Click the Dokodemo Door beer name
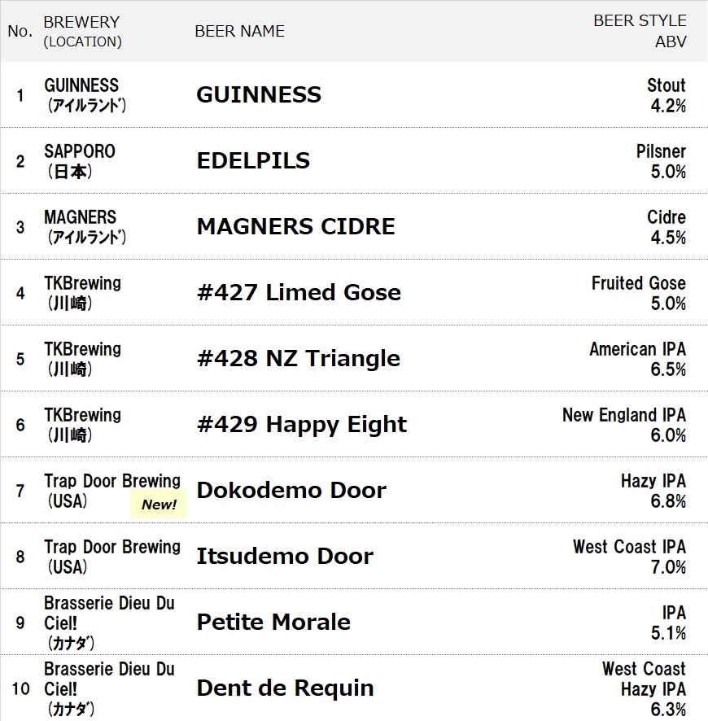Screen dimensions: 708x721 click(291, 491)
